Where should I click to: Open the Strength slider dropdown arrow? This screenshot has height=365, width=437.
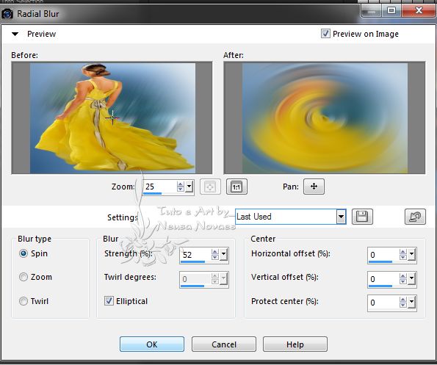[224, 254]
